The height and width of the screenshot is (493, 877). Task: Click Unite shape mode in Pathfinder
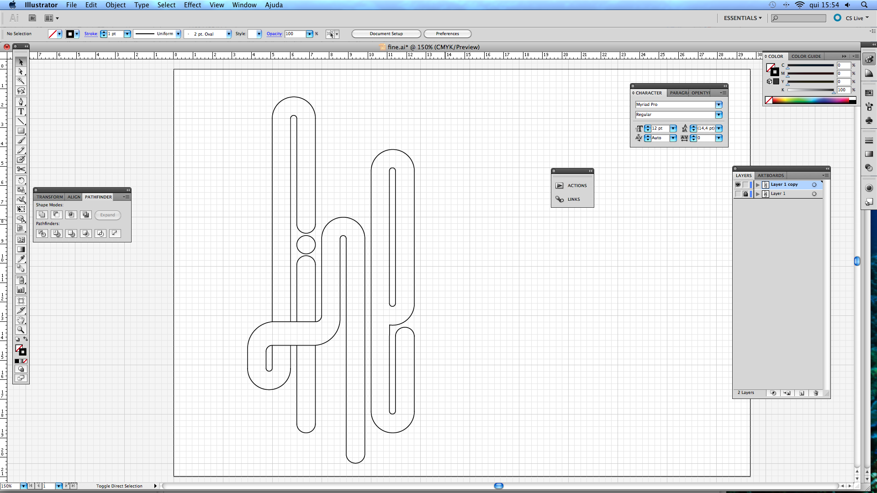pyautogui.click(x=42, y=215)
